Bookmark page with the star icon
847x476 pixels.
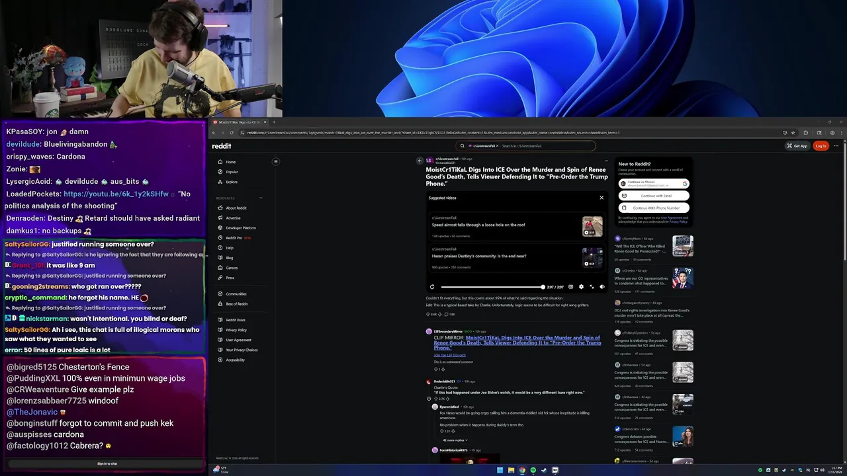793,133
